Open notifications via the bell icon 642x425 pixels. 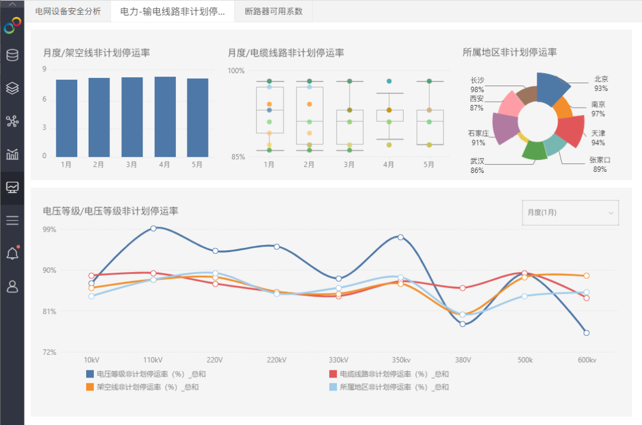pyautogui.click(x=12, y=253)
